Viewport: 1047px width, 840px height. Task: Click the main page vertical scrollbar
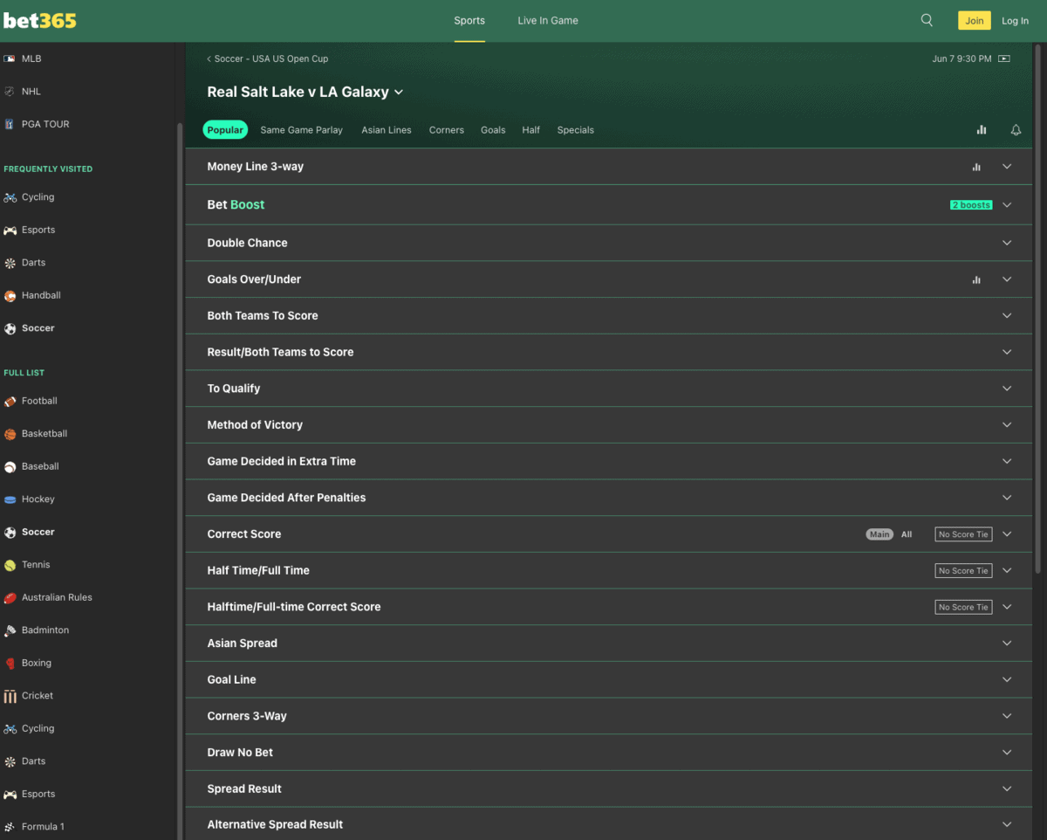point(1039,310)
